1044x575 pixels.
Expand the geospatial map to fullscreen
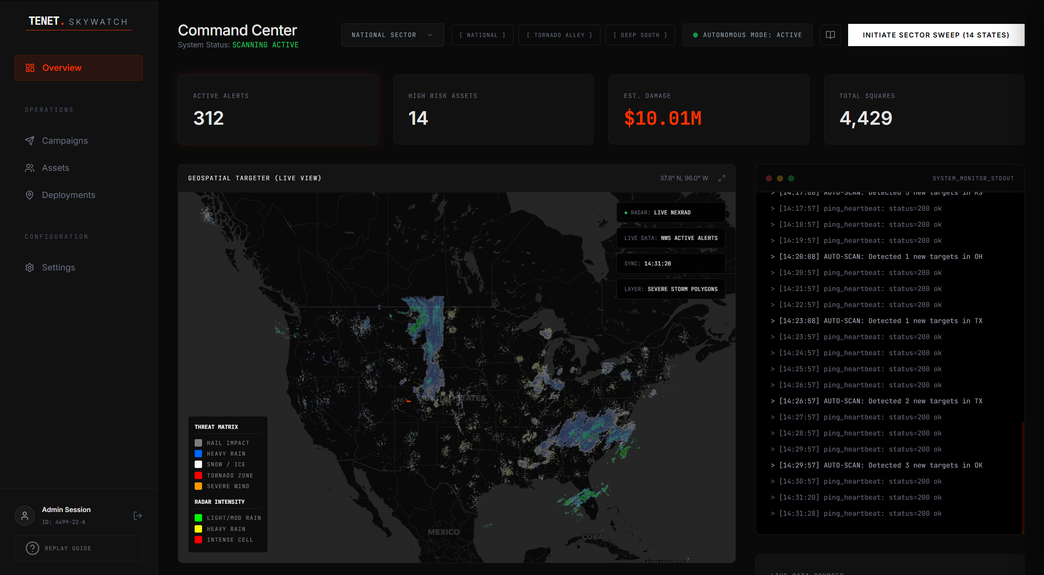click(x=722, y=178)
